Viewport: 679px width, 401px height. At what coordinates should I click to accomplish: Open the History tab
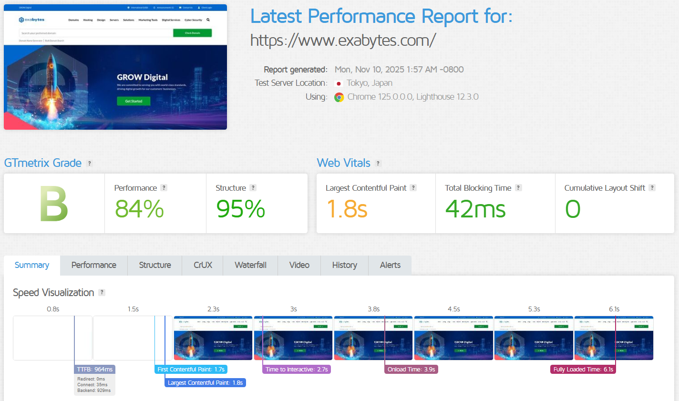[345, 265]
